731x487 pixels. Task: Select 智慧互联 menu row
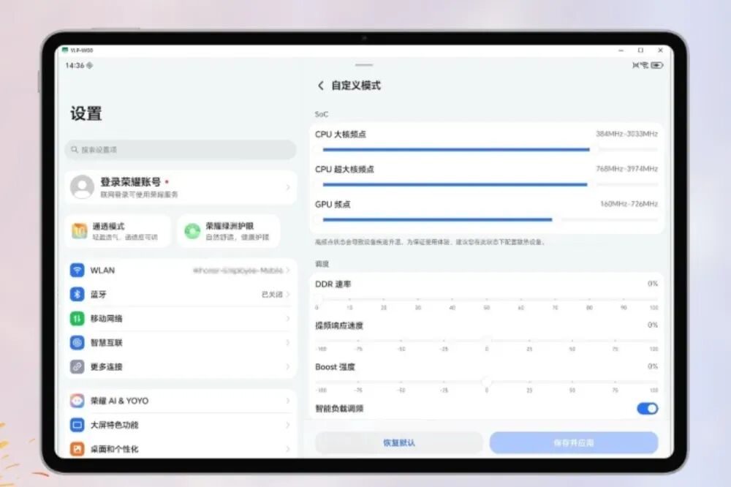coord(181,342)
